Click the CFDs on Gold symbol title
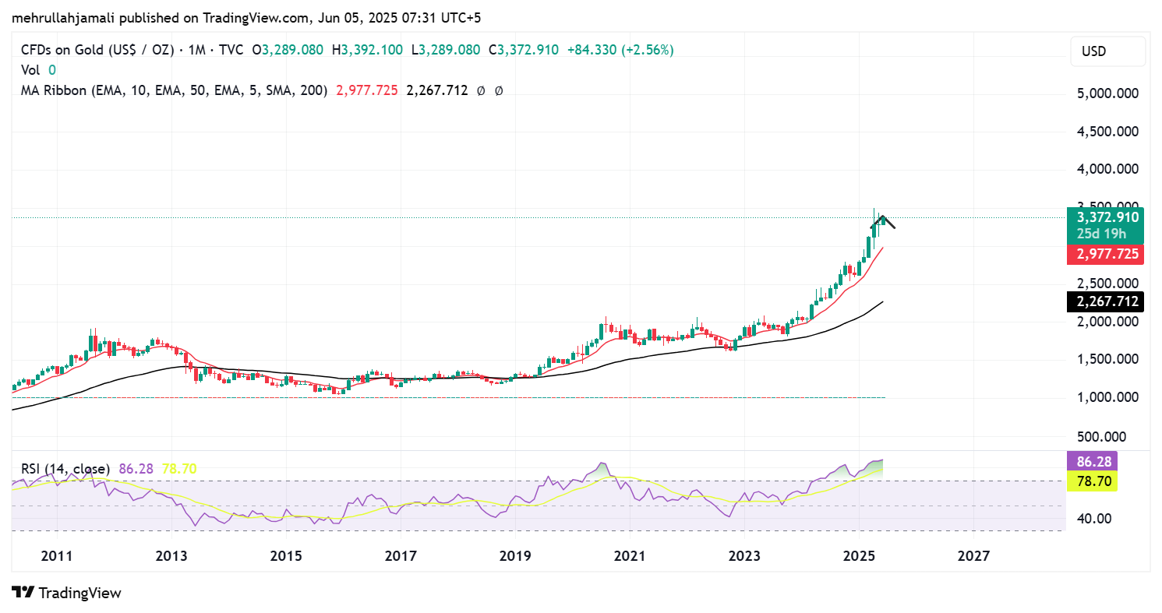Viewport: 1162px width, 613px height. coord(96,50)
